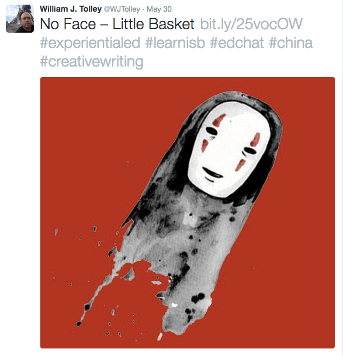Select the #learnisb hashtag
This screenshot has height=356, width=343.
(175, 43)
